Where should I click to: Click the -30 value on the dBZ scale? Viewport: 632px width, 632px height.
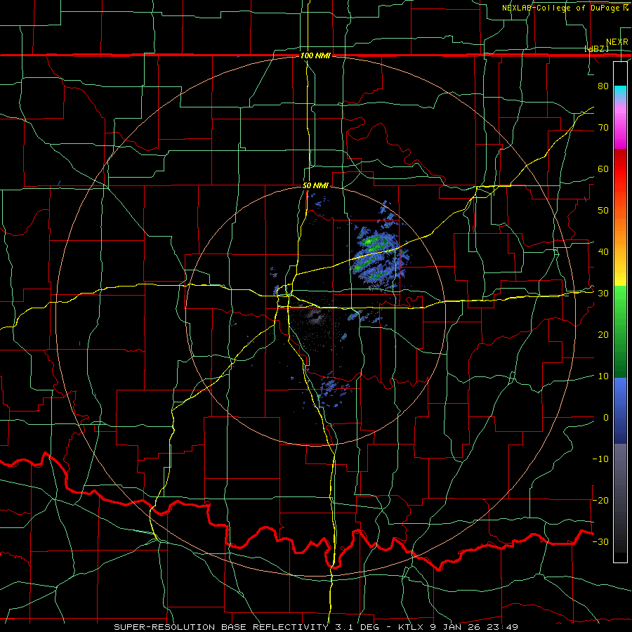600,541
